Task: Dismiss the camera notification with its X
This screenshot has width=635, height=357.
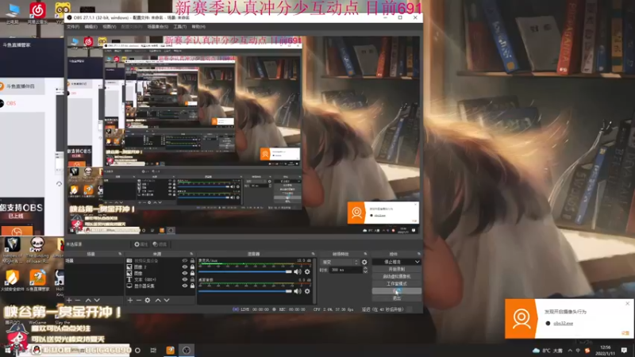Action: 627,303
